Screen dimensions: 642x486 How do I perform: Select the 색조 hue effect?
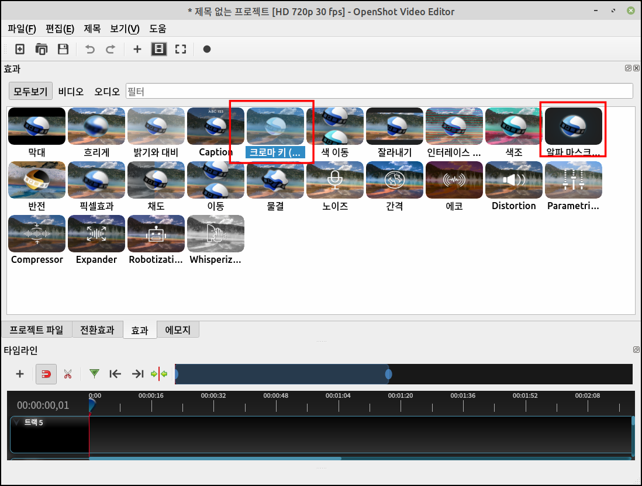[514, 133]
